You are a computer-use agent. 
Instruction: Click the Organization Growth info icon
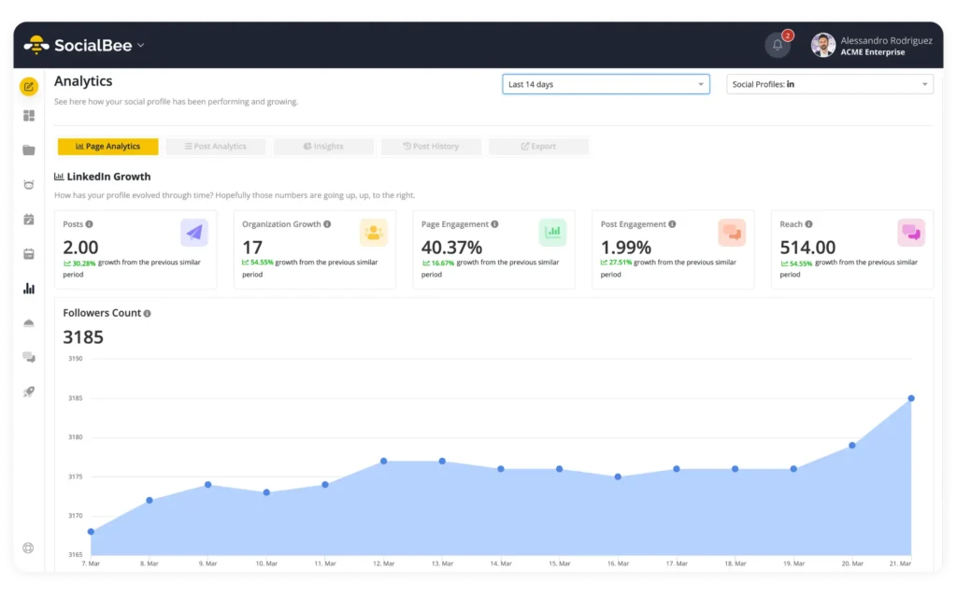[x=327, y=224]
